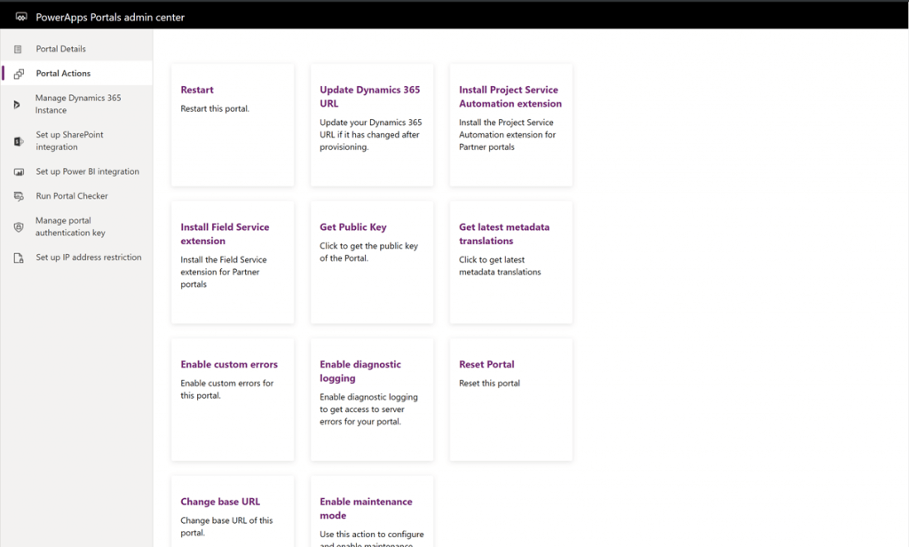Choose Enable custom errors action

(232, 399)
